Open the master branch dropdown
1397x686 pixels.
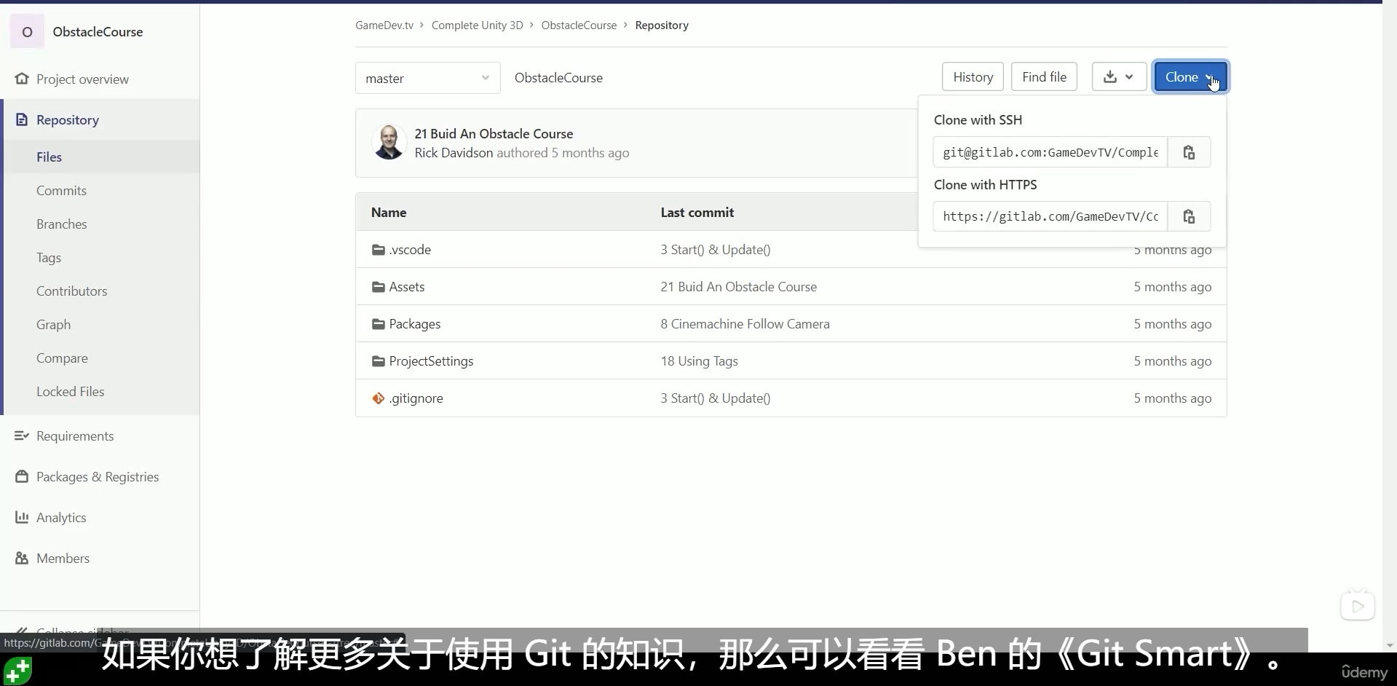pyautogui.click(x=427, y=78)
